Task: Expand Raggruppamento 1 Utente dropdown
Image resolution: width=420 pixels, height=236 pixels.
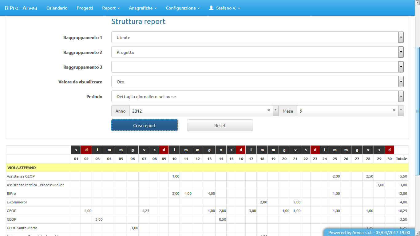Action: click(x=401, y=38)
